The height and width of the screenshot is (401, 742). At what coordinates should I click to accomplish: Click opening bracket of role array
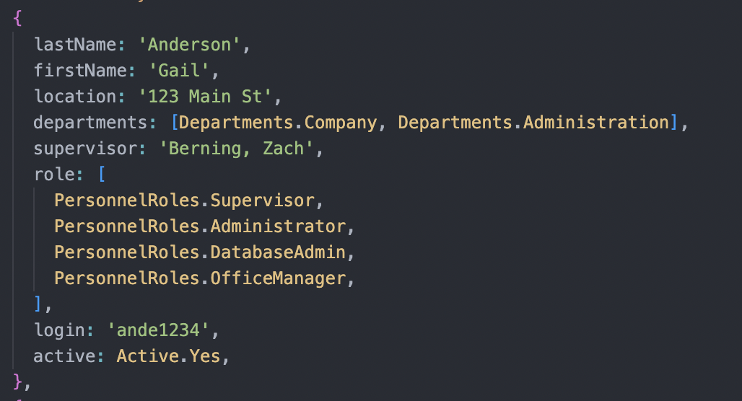click(x=101, y=175)
